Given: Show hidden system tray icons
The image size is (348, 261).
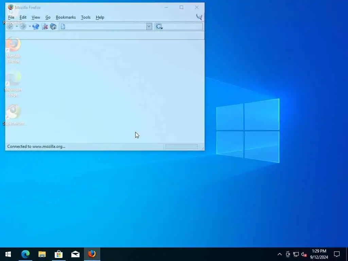Looking at the screenshot, I should tap(280, 254).
